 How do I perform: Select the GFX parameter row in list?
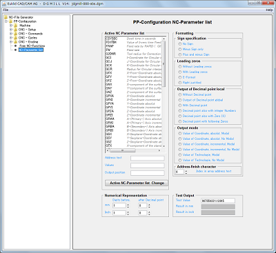[x=133, y=73]
